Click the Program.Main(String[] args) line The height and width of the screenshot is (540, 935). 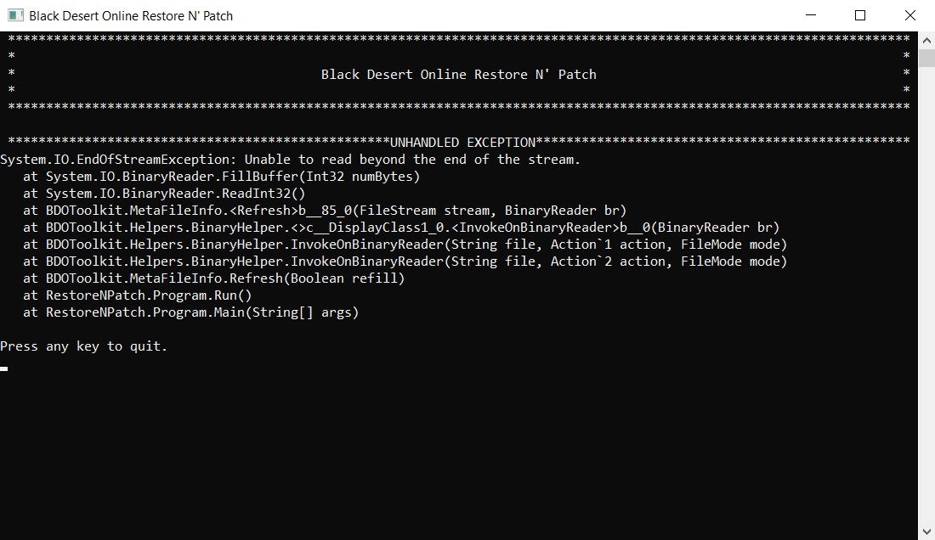[x=190, y=312]
